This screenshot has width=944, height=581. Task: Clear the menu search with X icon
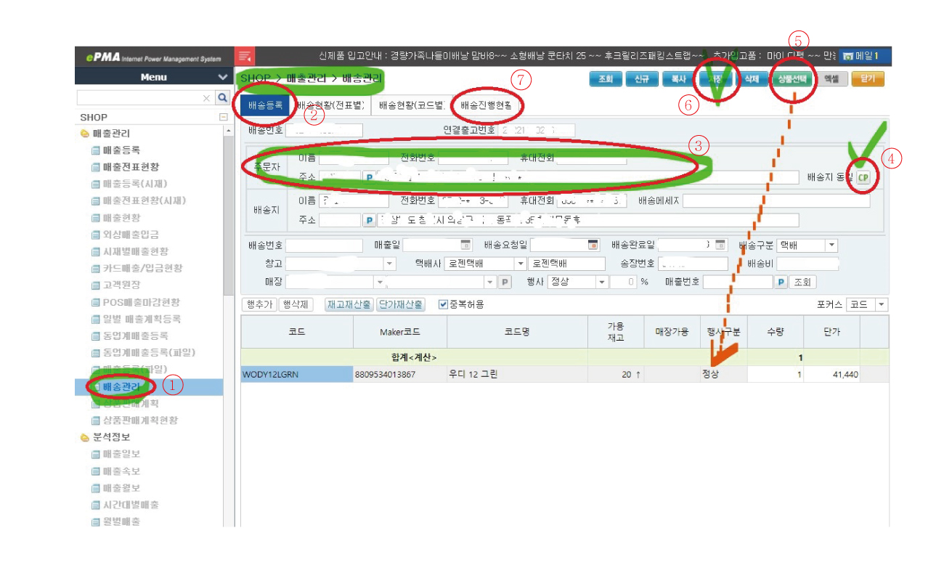click(x=206, y=97)
